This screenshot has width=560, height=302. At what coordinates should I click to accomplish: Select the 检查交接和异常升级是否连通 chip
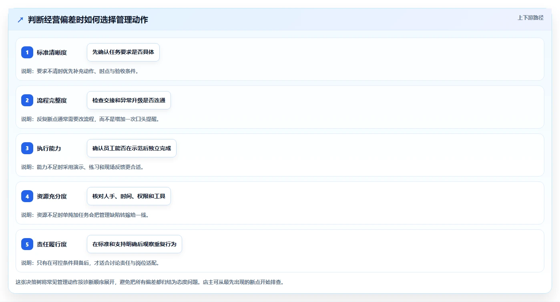point(129,100)
